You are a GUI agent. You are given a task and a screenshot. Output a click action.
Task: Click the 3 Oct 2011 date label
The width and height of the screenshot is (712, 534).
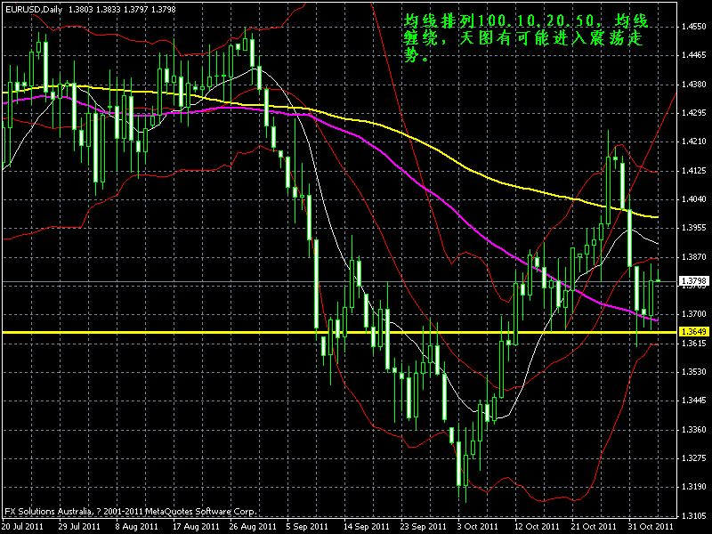point(478,526)
